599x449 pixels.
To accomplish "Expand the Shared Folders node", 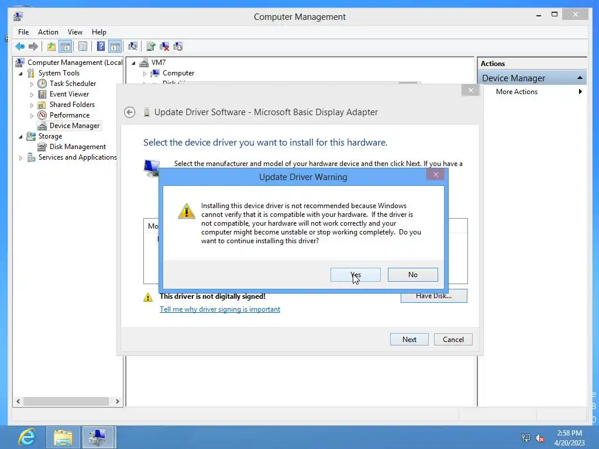I will pyautogui.click(x=32, y=105).
